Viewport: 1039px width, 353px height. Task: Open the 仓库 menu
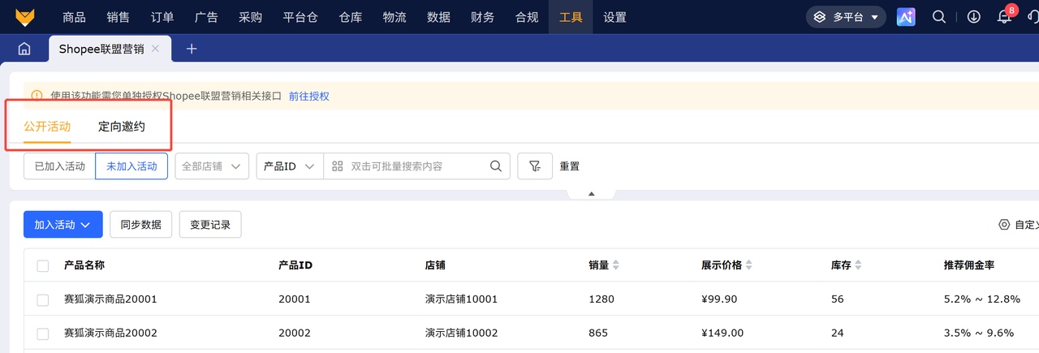pos(351,17)
